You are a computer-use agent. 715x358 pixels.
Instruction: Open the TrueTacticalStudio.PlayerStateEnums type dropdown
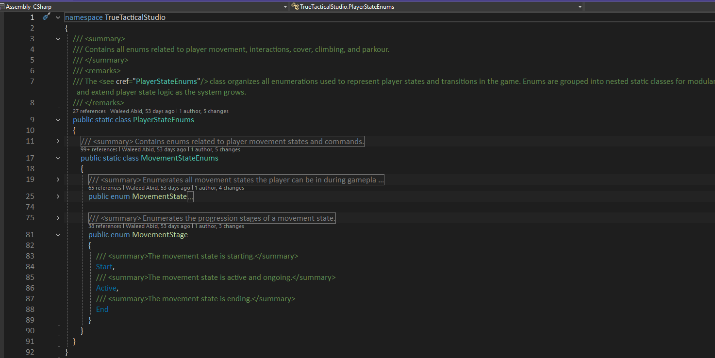580,7
